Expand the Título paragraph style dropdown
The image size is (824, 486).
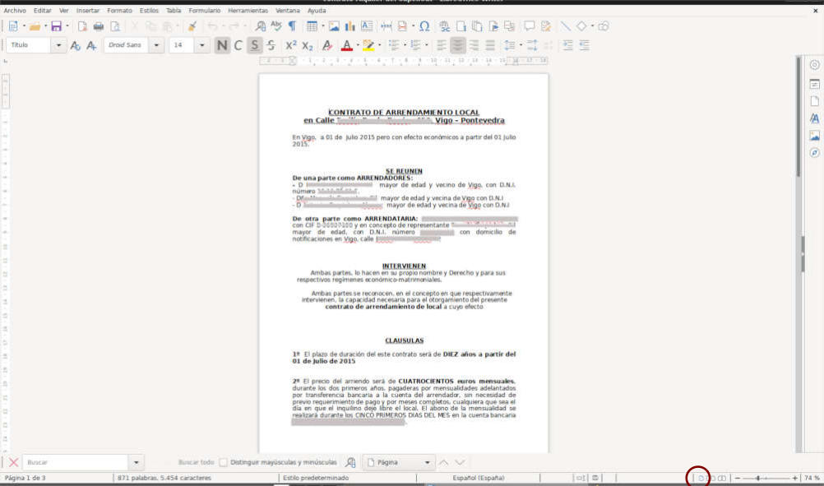[x=58, y=46]
